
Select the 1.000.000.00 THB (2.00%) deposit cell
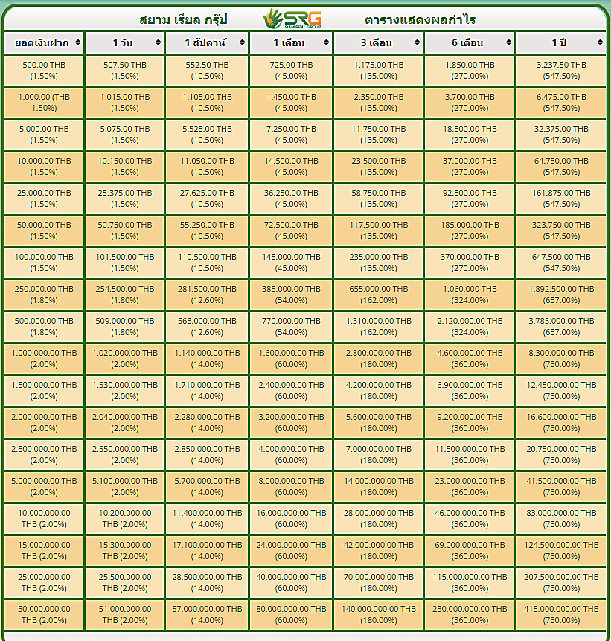(44, 359)
